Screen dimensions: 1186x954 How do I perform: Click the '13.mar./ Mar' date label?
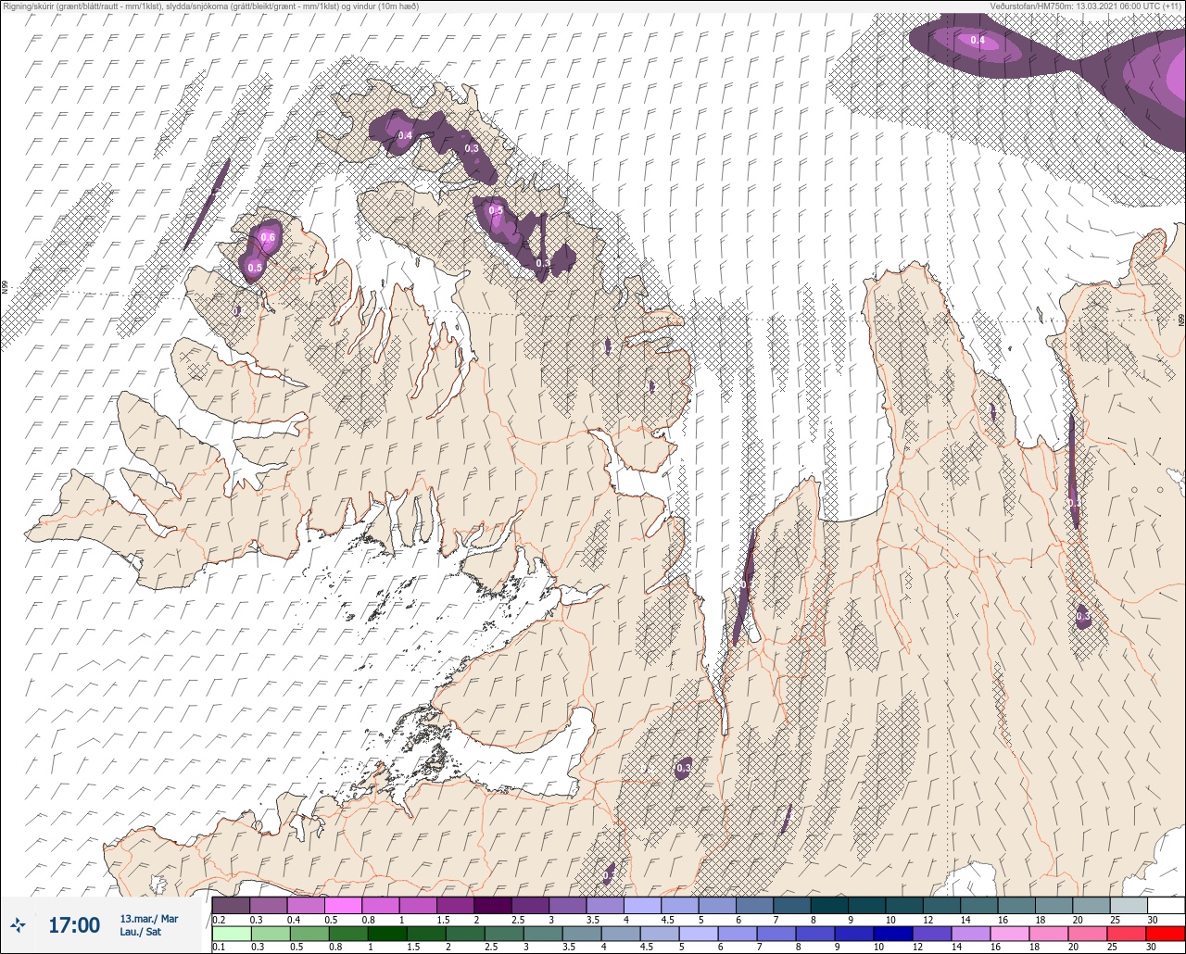[149, 918]
